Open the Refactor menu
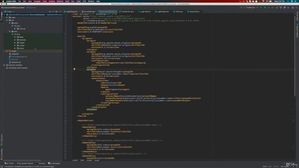The height and width of the screenshot is (168, 299). (x=60, y=1)
